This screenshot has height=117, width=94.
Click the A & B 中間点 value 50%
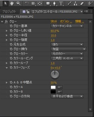[x=54, y=83]
